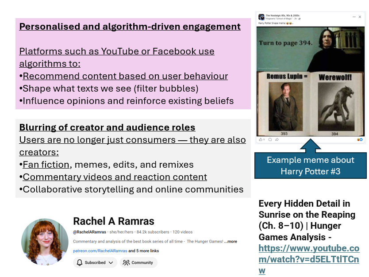Expand channel description with '...more'

pyautogui.click(x=231, y=242)
